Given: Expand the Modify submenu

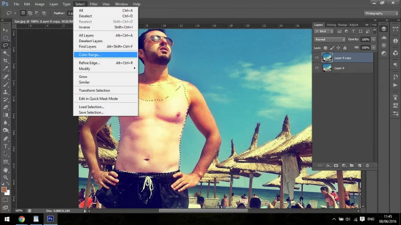Looking at the screenshot, I should 106,69.
